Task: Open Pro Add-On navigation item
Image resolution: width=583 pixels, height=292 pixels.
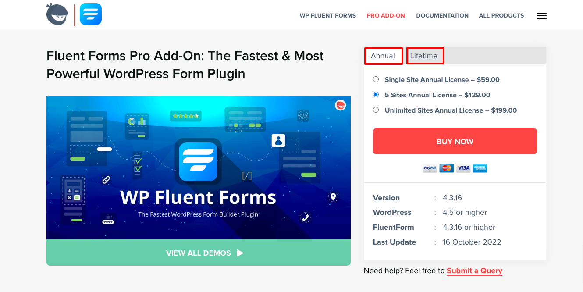Action: pyautogui.click(x=386, y=15)
